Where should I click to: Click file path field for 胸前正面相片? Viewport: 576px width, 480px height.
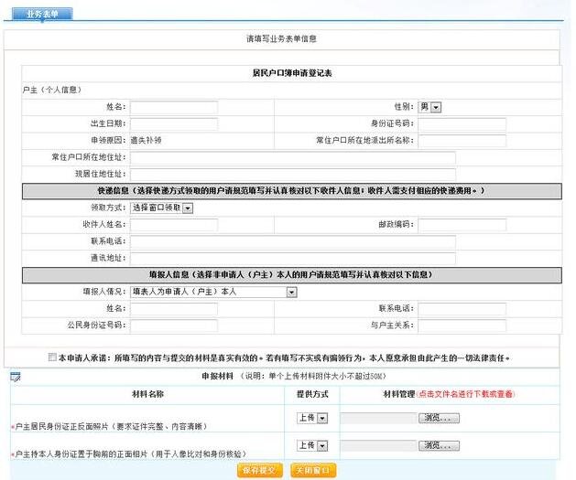(x=378, y=445)
